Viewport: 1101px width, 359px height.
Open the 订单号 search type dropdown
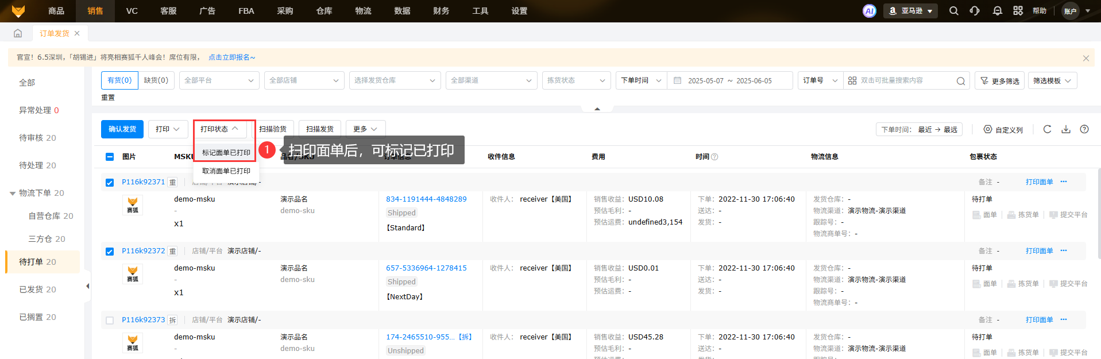click(821, 80)
